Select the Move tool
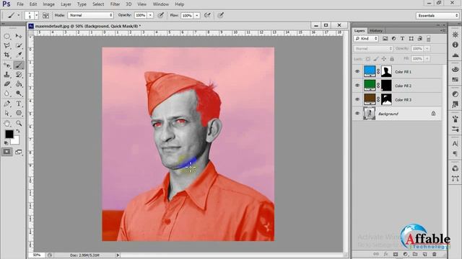This screenshot has height=259, width=462. 19,36
